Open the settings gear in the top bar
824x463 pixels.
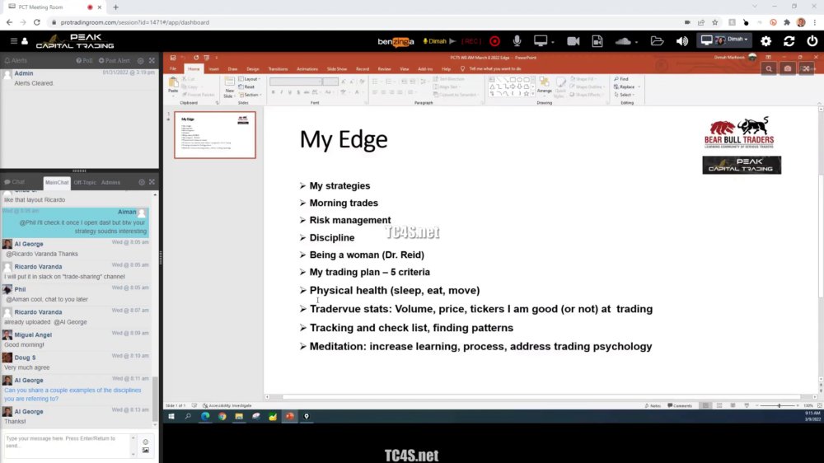(766, 41)
